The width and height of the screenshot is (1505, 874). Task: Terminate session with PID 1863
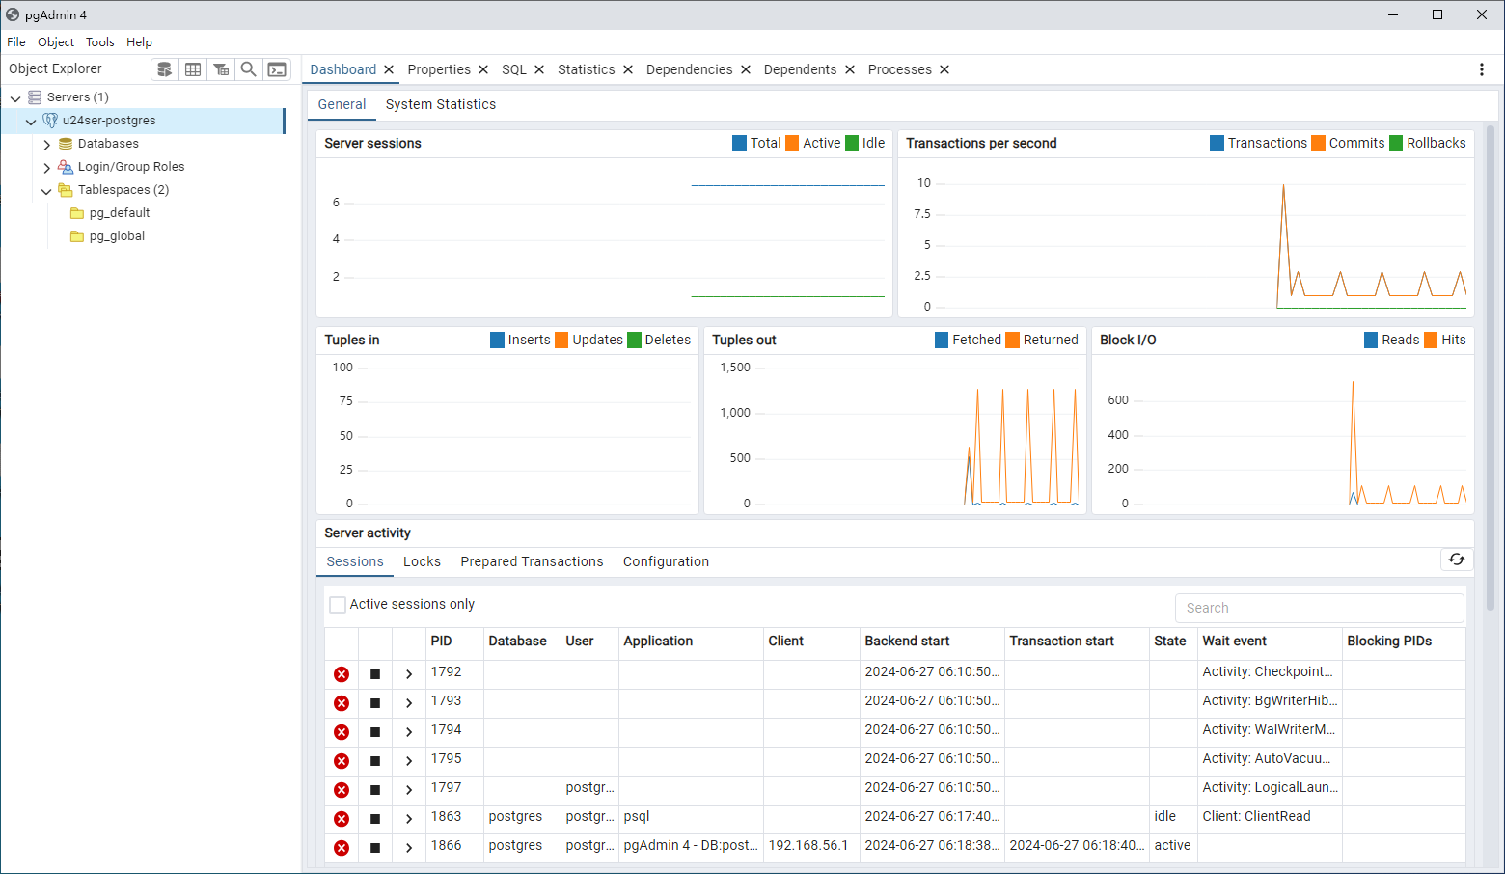[x=342, y=819]
